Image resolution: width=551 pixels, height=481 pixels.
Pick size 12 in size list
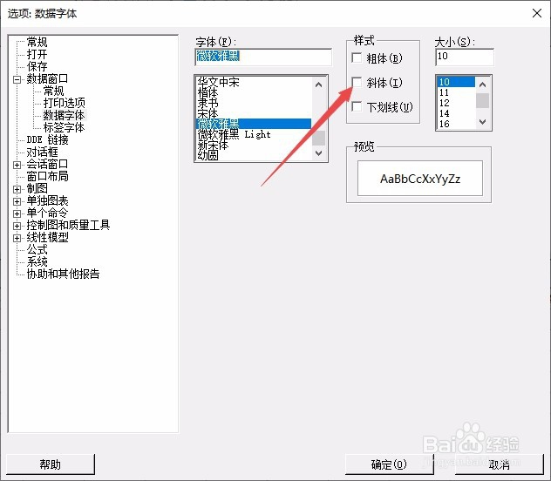click(456, 103)
